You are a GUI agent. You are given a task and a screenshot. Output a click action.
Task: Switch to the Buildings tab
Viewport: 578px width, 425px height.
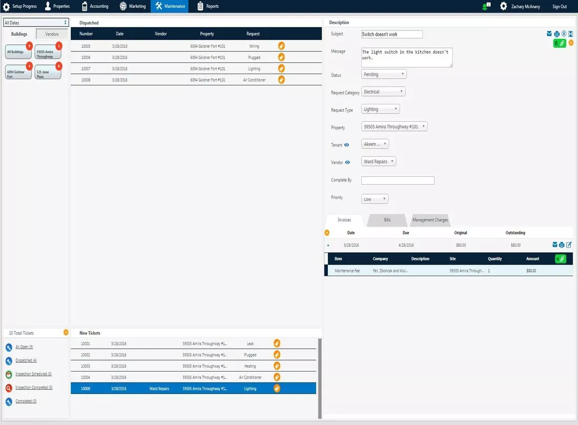tap(19, 34)
